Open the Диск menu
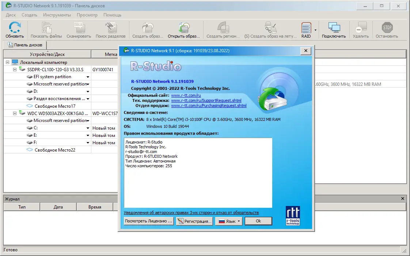The image size is (410, 256). [x=11, y=15]
